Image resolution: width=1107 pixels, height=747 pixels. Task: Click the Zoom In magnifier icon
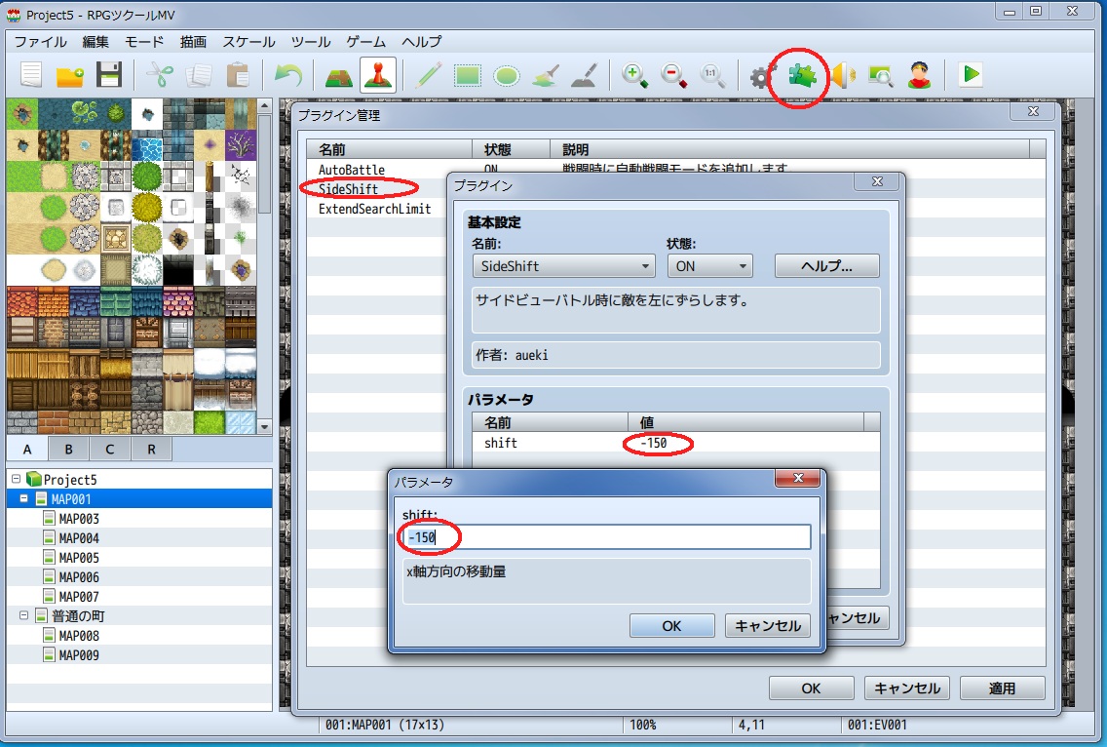(x=634, y=75)
